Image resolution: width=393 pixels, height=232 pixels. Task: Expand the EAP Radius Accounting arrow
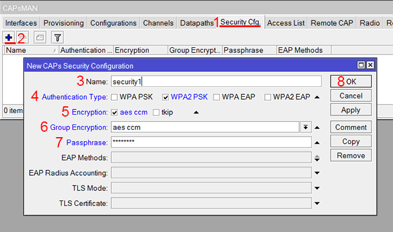click(317, 173)
